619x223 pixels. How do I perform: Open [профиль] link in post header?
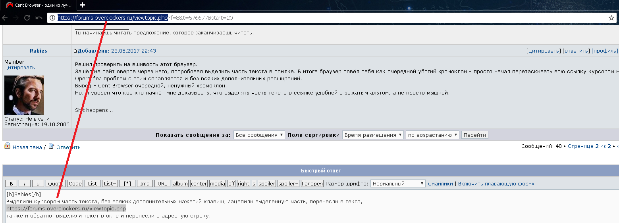coord(605,51)
